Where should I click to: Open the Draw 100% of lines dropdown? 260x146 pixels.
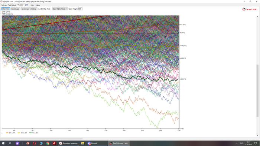click(x=60, y=9)
